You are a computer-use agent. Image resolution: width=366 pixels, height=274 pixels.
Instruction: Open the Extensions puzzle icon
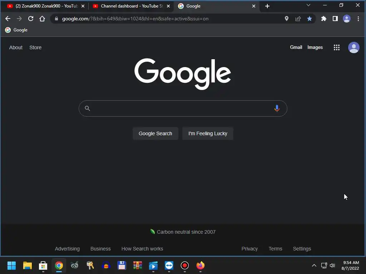323,19
